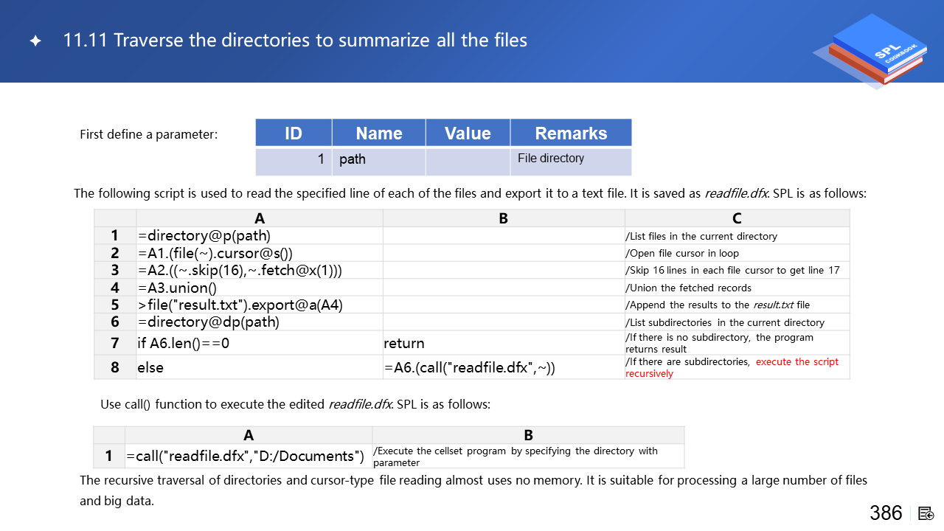944x531 pixels.
Task: Click row header 5 of script table
Action: coord(115,305)
